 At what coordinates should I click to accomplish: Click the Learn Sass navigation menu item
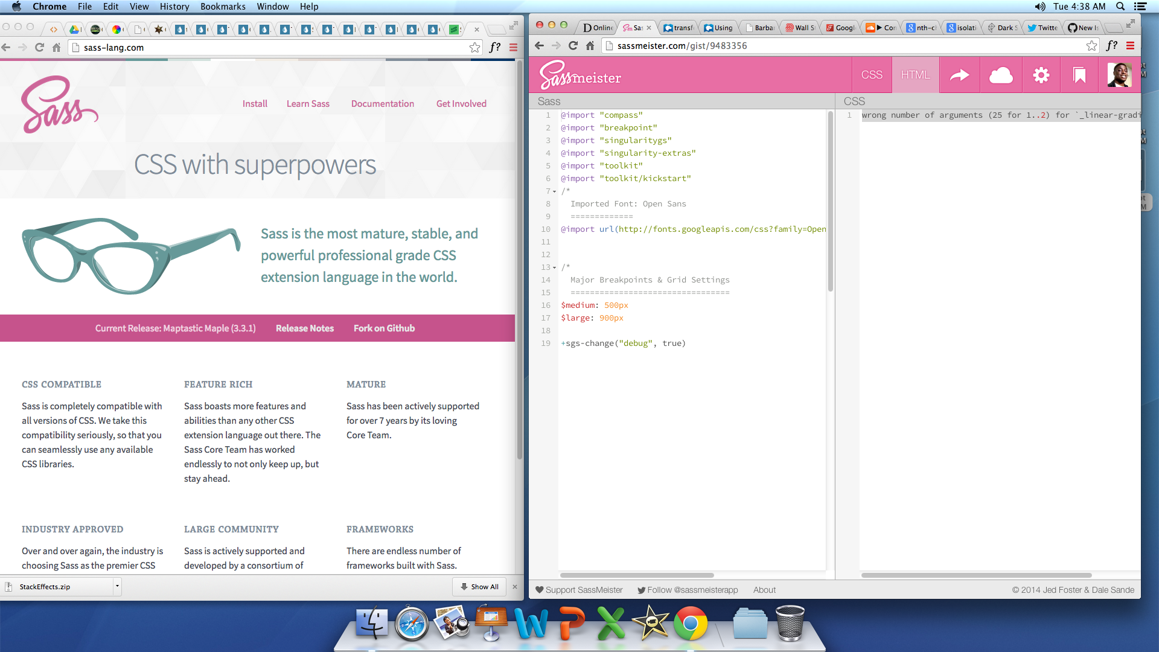[307, 103]
